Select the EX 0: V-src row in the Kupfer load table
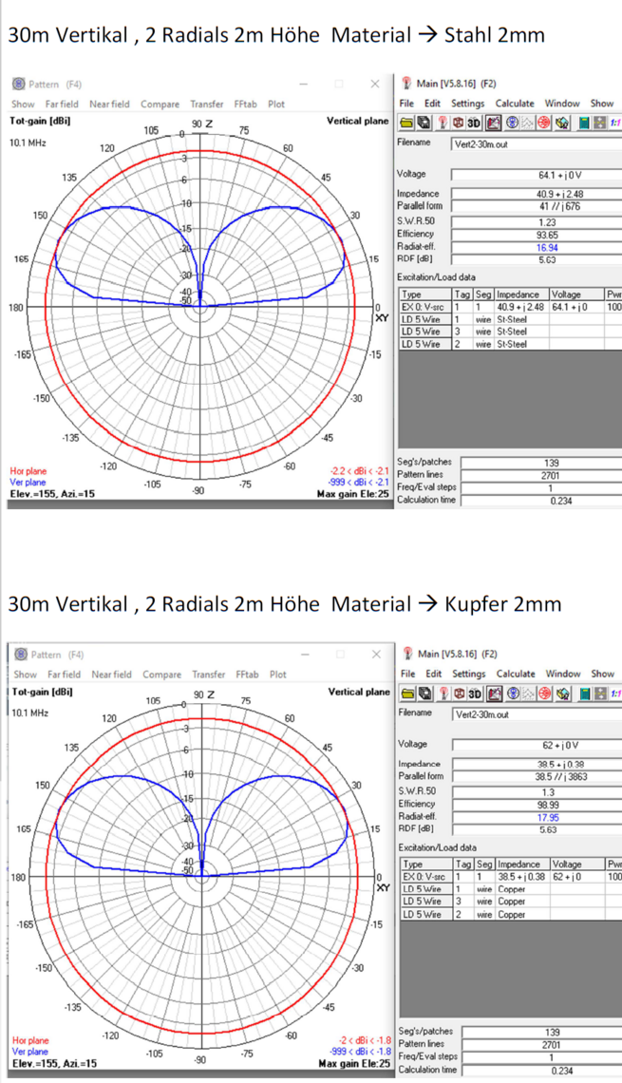622x1083 pixels. [x=512, y=877]
